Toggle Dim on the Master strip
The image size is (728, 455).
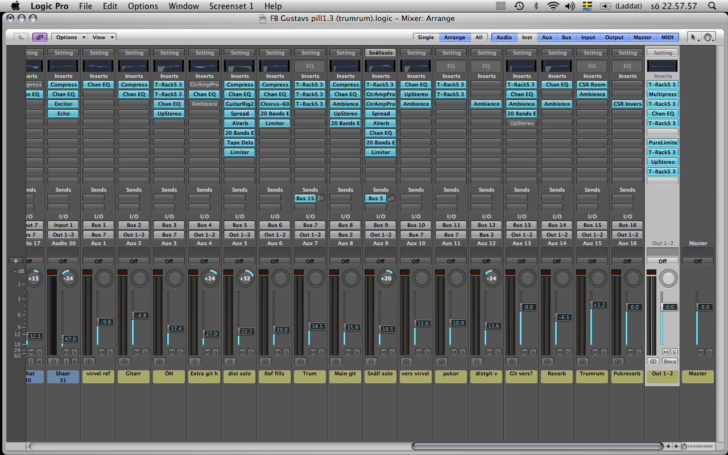tap(709, 352)
